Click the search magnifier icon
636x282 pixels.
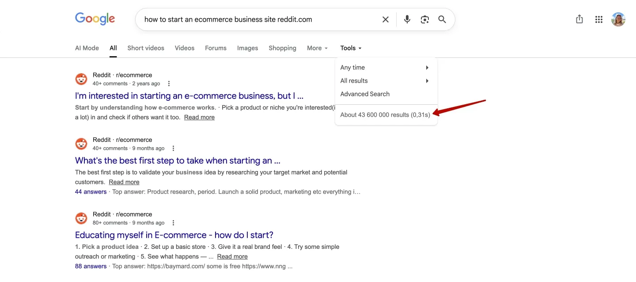(x=442, y=19)
